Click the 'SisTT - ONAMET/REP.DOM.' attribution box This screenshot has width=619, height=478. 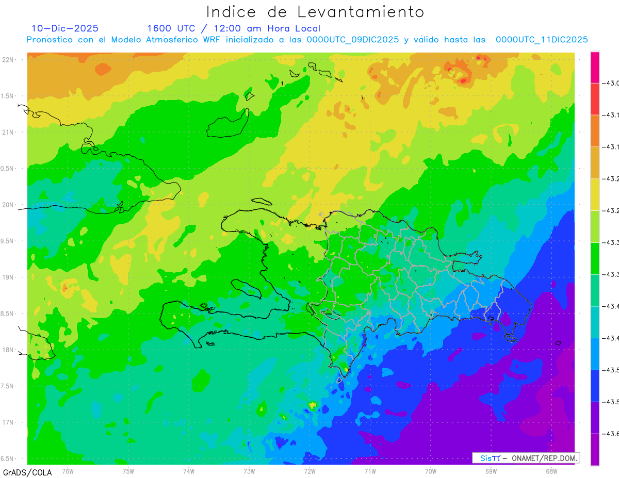tap(526, 458)
